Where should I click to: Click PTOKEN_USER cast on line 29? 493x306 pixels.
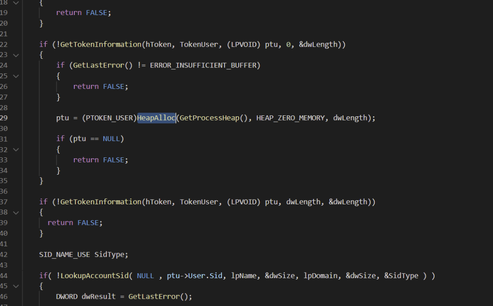click(110, 118)
